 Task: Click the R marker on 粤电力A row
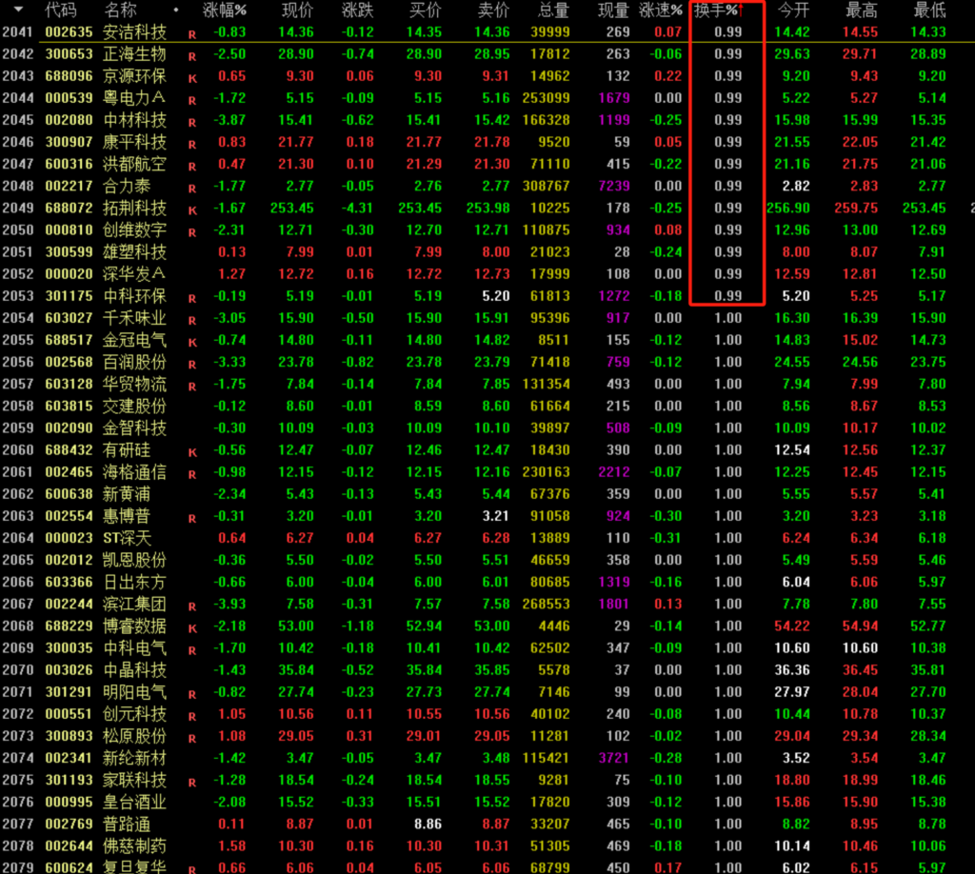(192, 101)
